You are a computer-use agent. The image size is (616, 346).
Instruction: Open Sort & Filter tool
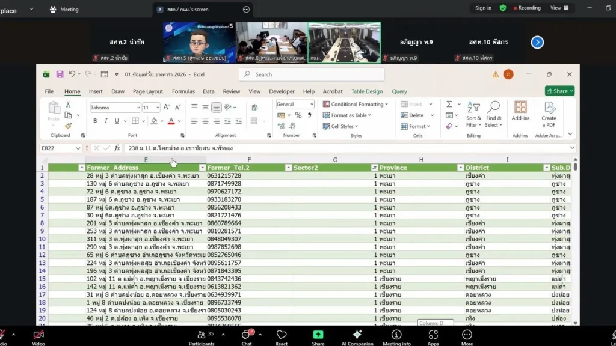[473, 114]
